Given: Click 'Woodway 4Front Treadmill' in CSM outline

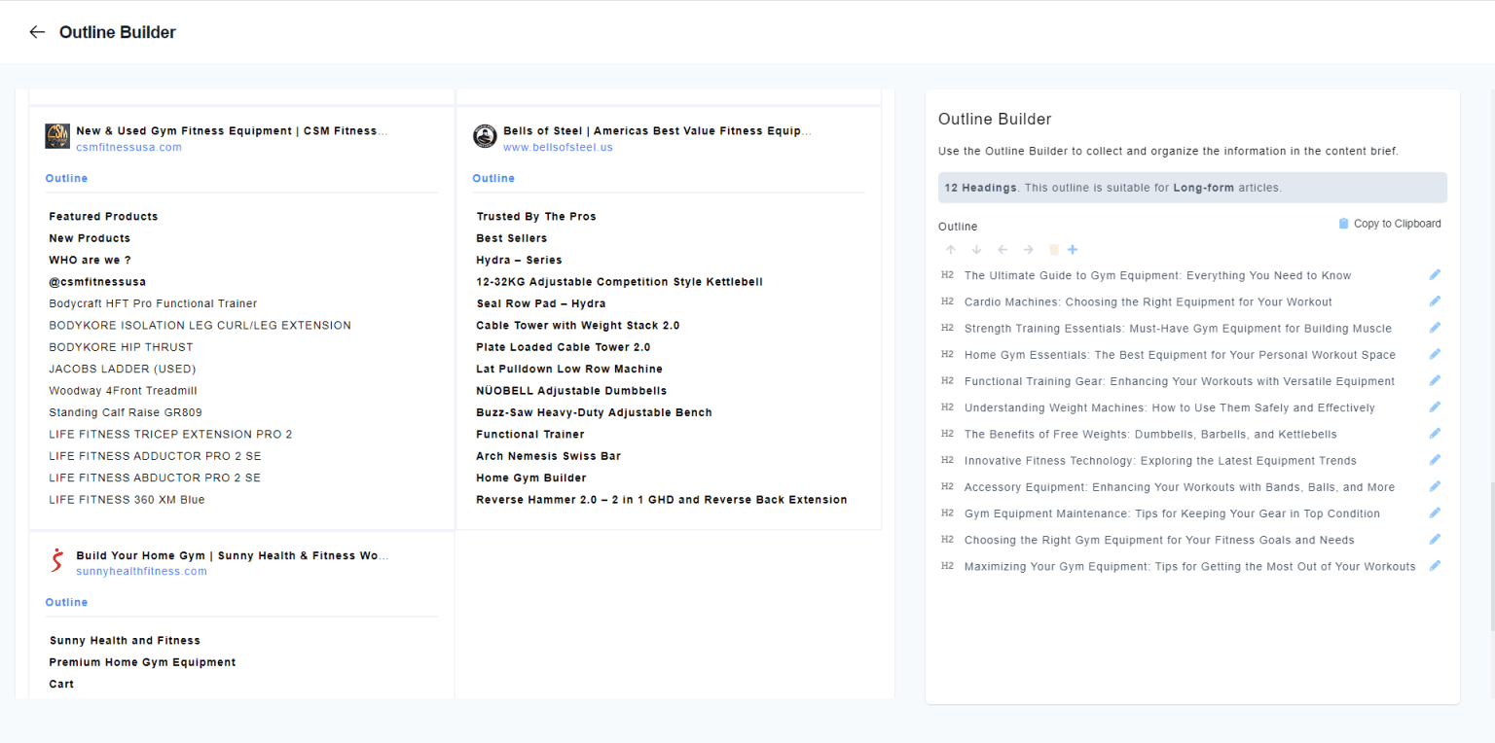Looking at the screenshot, I should pyautogui.click(x=123, y=391).
